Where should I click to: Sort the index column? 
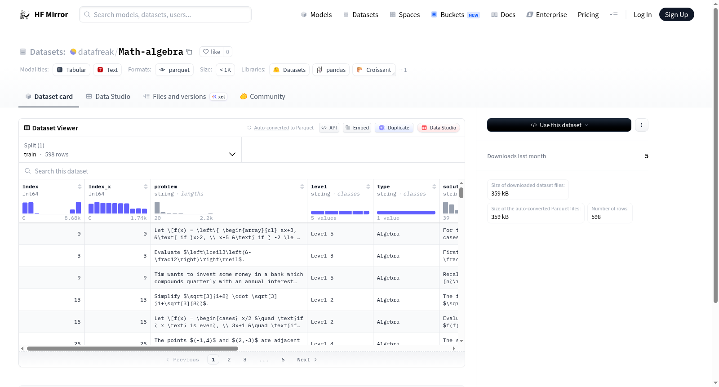pos(80,187)
